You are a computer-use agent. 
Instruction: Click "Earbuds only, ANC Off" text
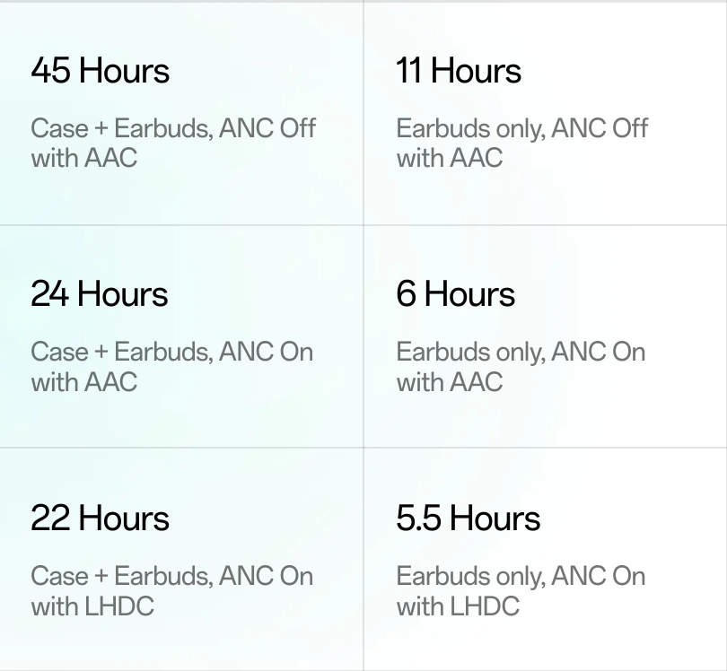click(521, 128)
